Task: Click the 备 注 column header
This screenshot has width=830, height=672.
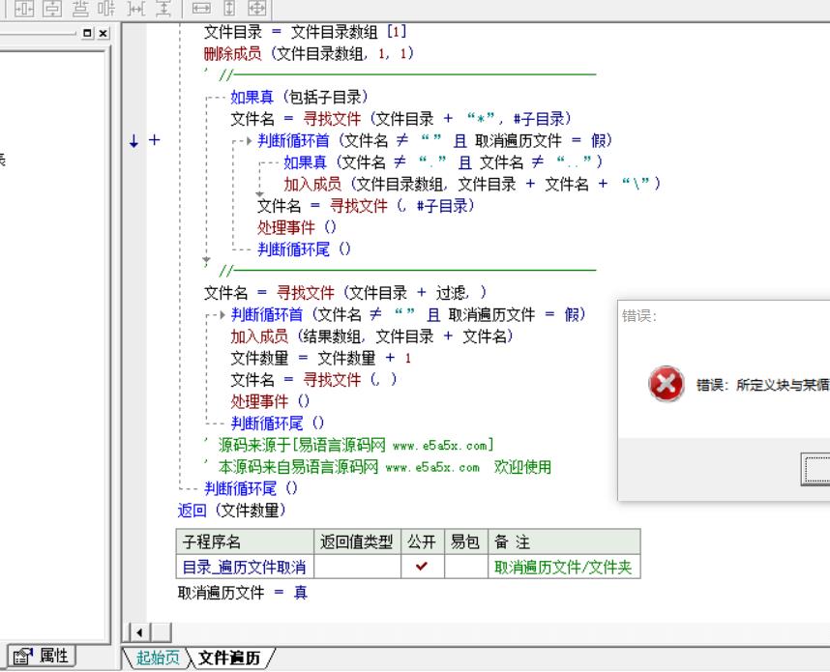Action: (x=564, y=541)
